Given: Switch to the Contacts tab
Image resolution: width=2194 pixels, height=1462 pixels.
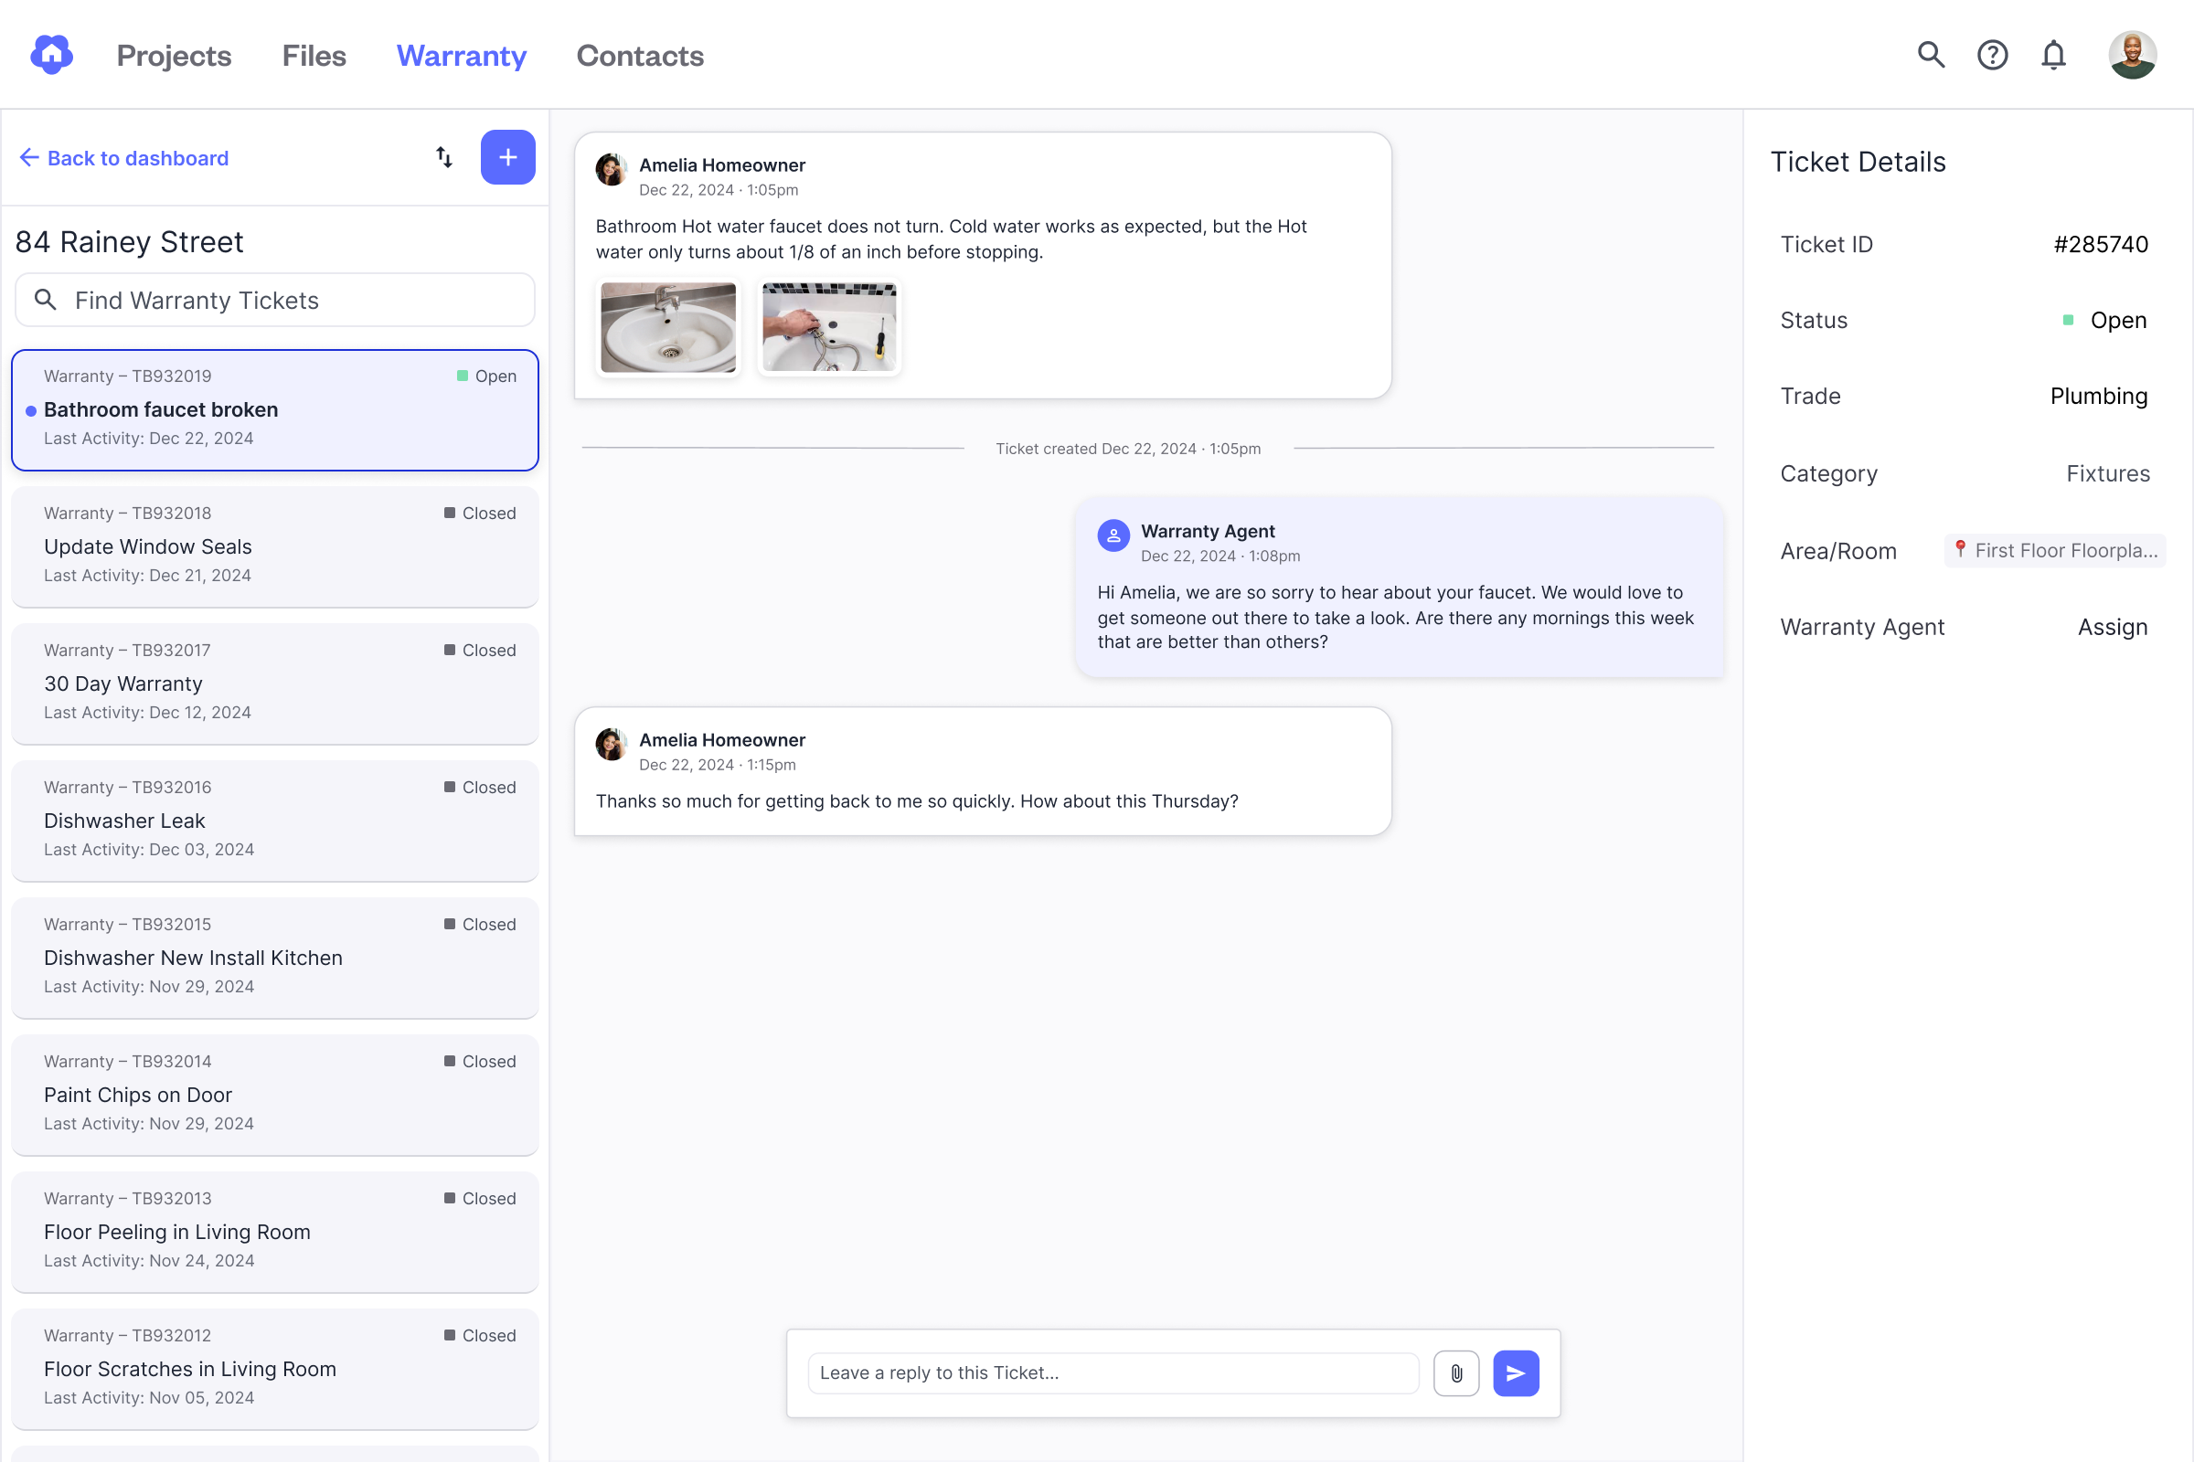Looking at the screenshot, I should pyautogui.click(x=640, y=56).
